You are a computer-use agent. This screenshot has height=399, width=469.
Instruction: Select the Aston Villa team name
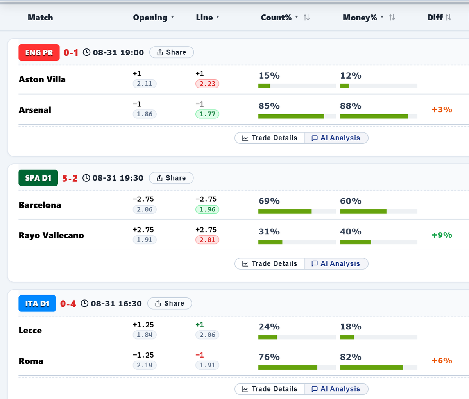pos(42,79)
